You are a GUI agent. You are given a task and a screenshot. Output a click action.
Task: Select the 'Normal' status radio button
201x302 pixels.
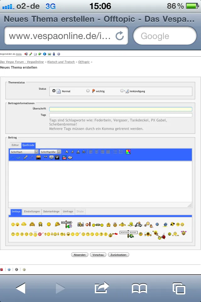point(54,91)
